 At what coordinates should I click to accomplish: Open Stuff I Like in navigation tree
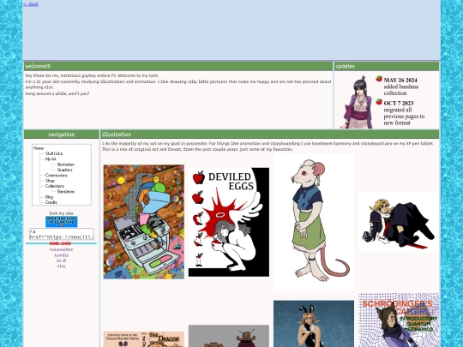(54, 153)
